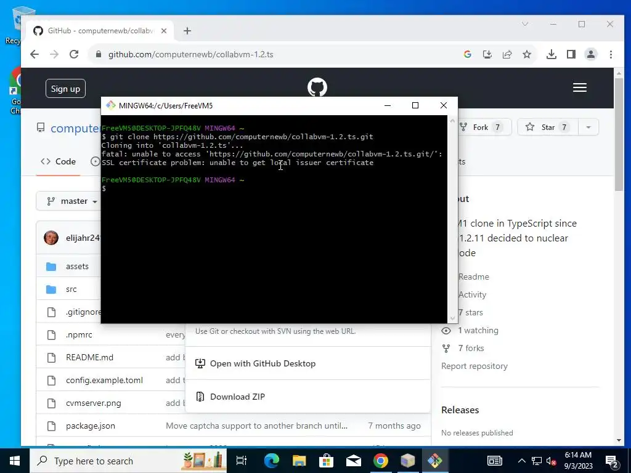The image size is (631, 473).
Task: Show hidden tray icons chevron
Action: (x=521, y=461)
